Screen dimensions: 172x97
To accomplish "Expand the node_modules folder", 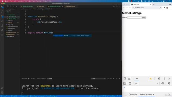I will click(11, 9).
